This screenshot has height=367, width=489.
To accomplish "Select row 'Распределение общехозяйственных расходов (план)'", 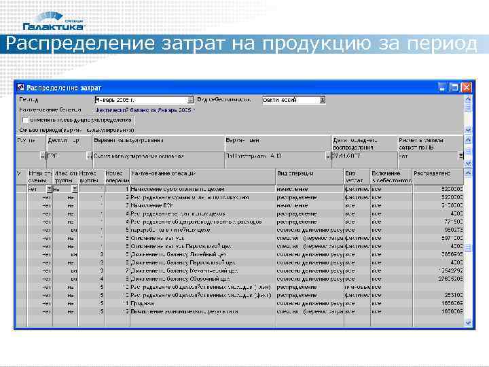I will (240, 287).
